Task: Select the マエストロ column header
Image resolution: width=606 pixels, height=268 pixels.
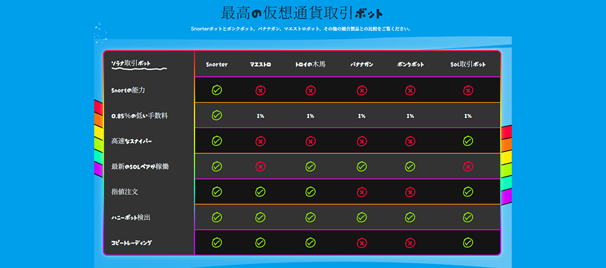Action: pos(261,64)
